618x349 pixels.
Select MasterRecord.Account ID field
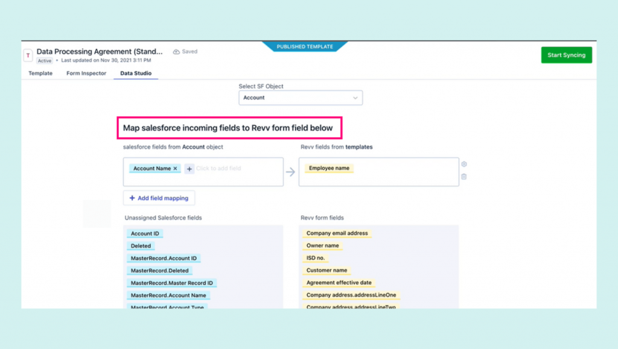tap(164, 258)
